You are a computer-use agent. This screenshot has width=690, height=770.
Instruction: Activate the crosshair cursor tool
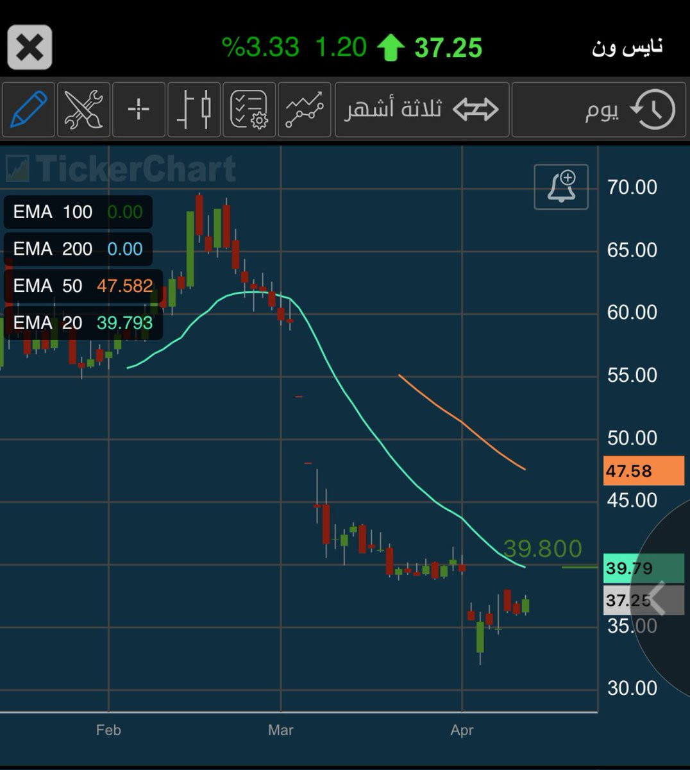[x=139, y=110]
